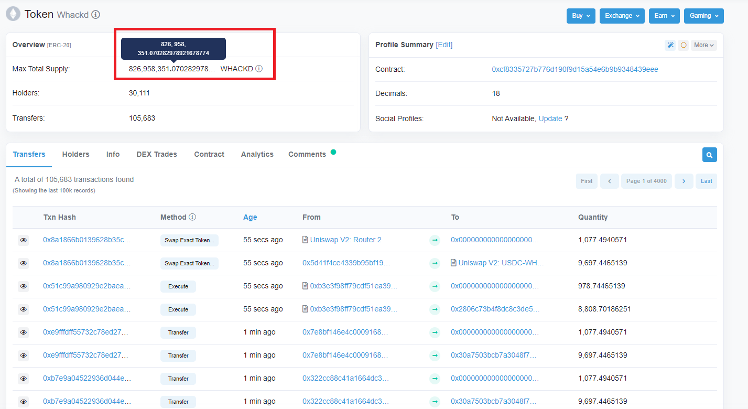Open From address 0x5d41f4ce4339b95bf19
The width and height of the screenshot is (748, 409).
346,263
